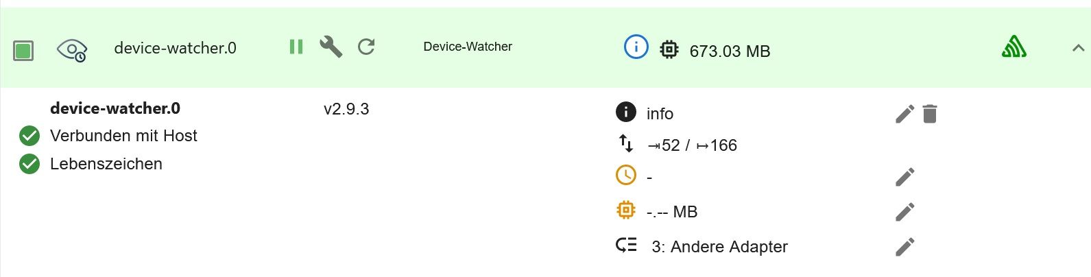Edit the info log level
This screenshot has width=1091, height=277.
pos(905,114)
